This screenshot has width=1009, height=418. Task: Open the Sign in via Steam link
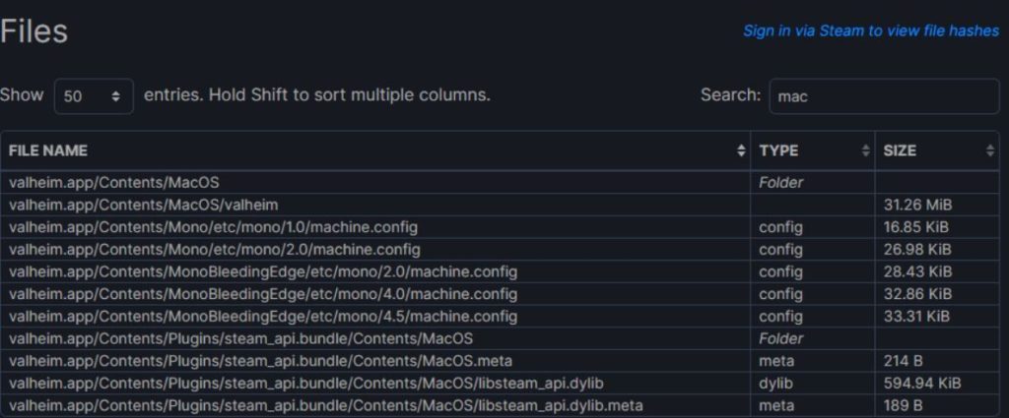pyautogui.click(x=871, y=30)
